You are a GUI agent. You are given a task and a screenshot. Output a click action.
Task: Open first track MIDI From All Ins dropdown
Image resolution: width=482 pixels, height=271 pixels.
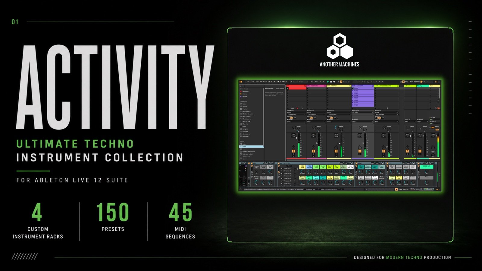click(296, 112)
